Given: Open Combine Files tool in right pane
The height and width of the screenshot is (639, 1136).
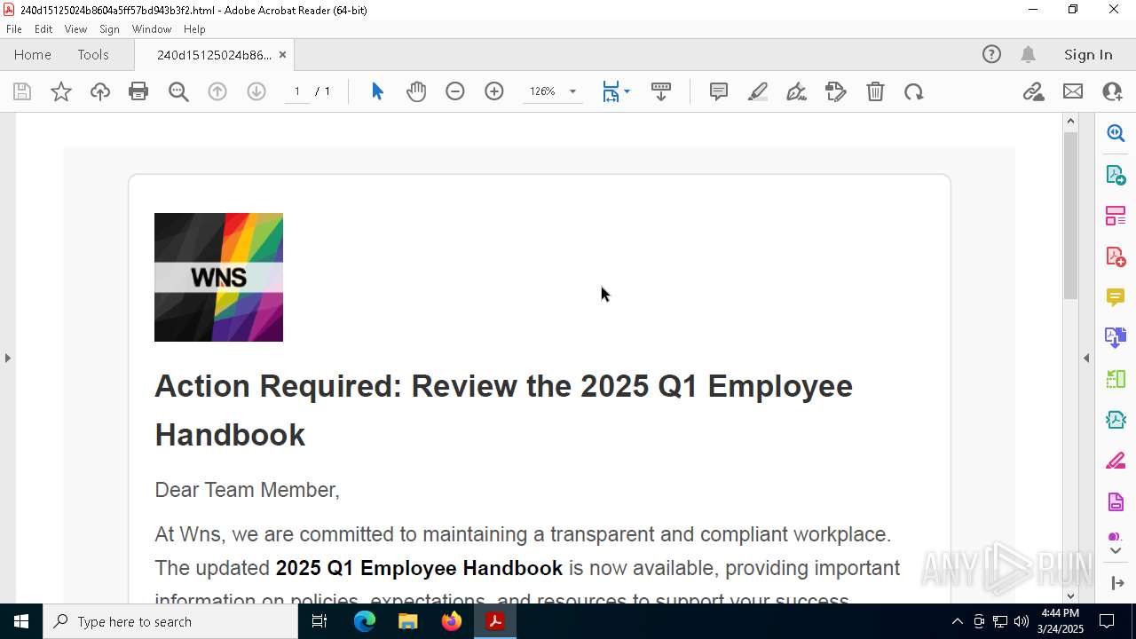Looking at the screenshot, I should click(1116, 338).
